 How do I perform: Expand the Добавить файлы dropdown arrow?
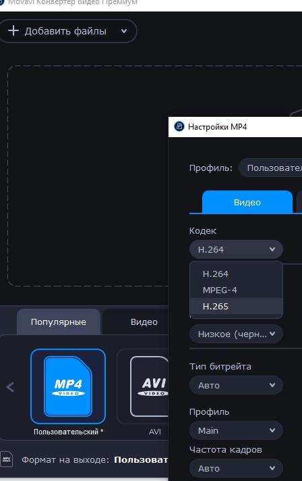[x=124, y=31]
